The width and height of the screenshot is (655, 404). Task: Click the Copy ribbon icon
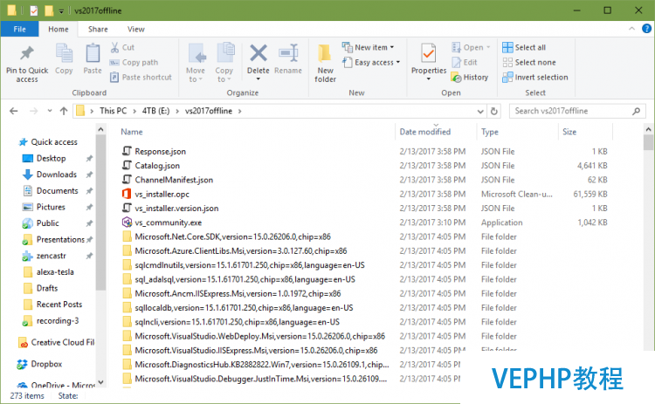point(64,53)
